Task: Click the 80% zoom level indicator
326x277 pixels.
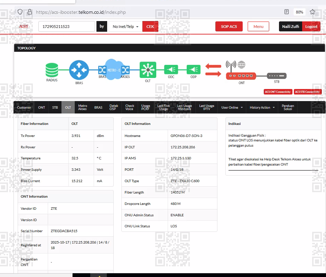Action: click(299, 12)
